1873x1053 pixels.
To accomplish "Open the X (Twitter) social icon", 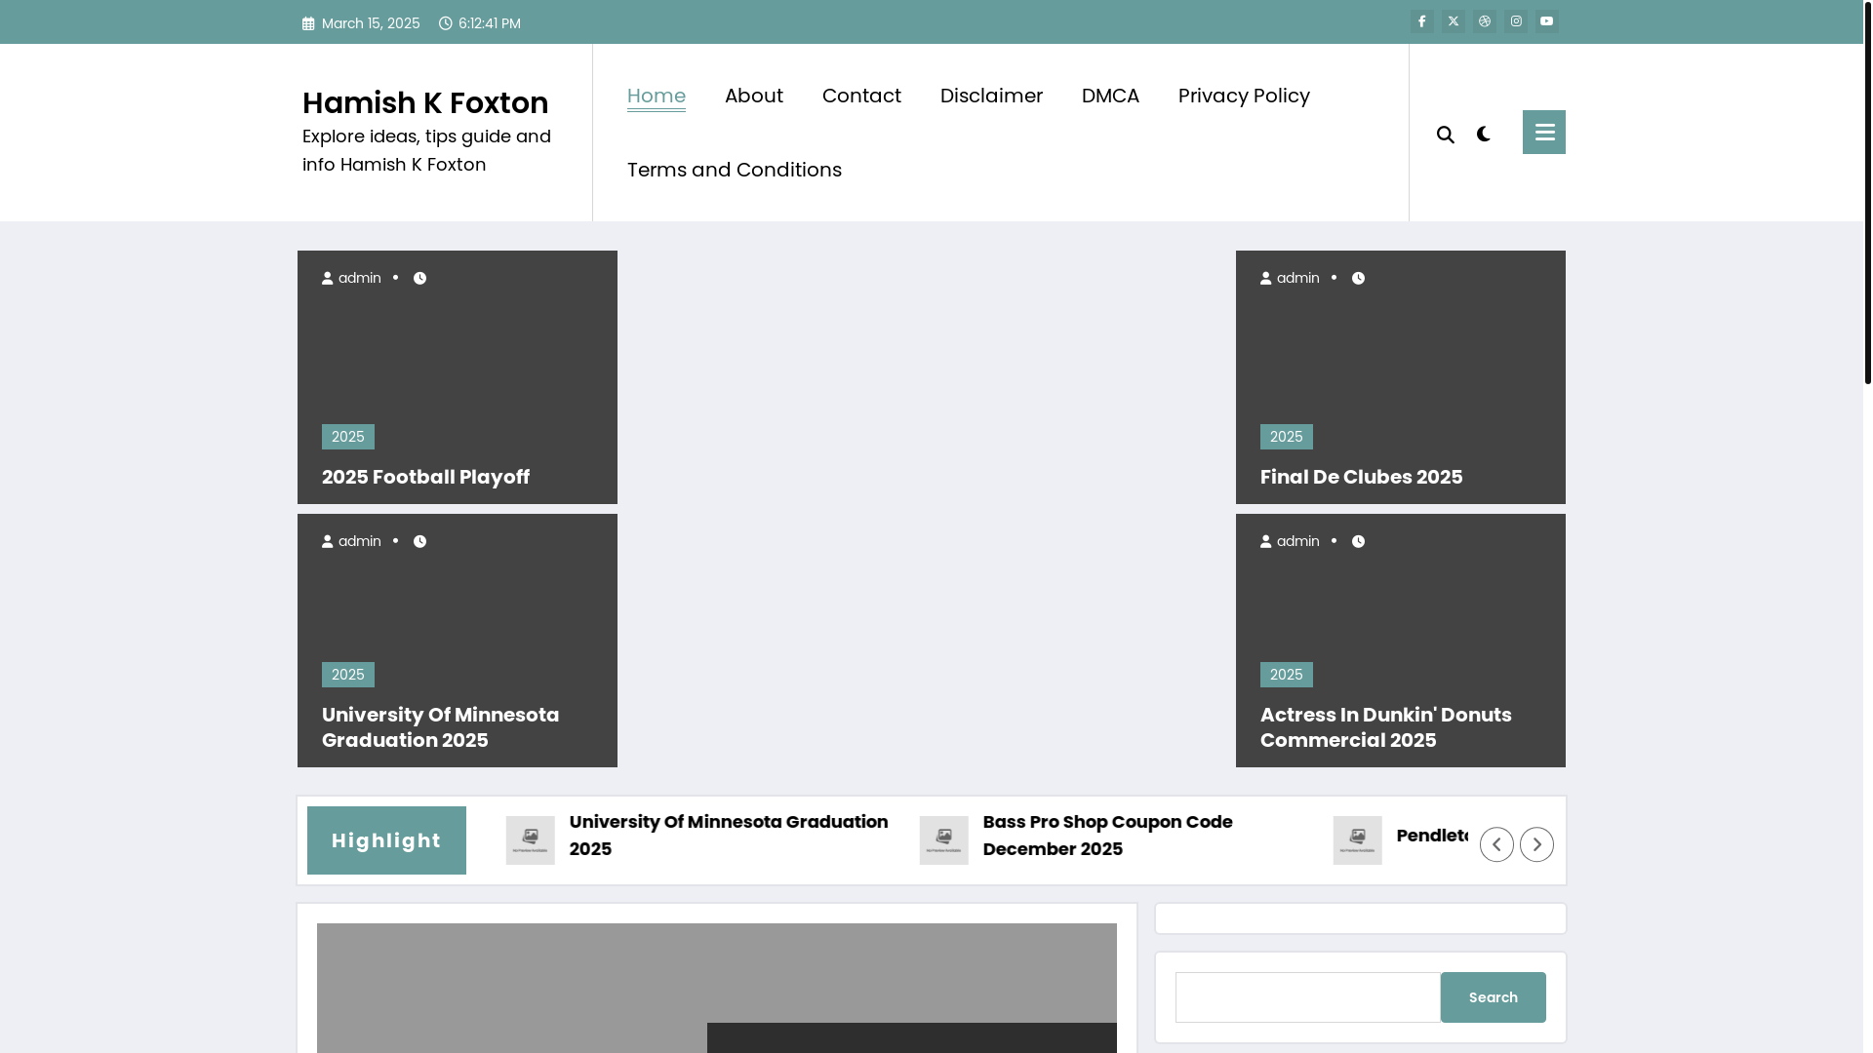I will [1454, 21].
